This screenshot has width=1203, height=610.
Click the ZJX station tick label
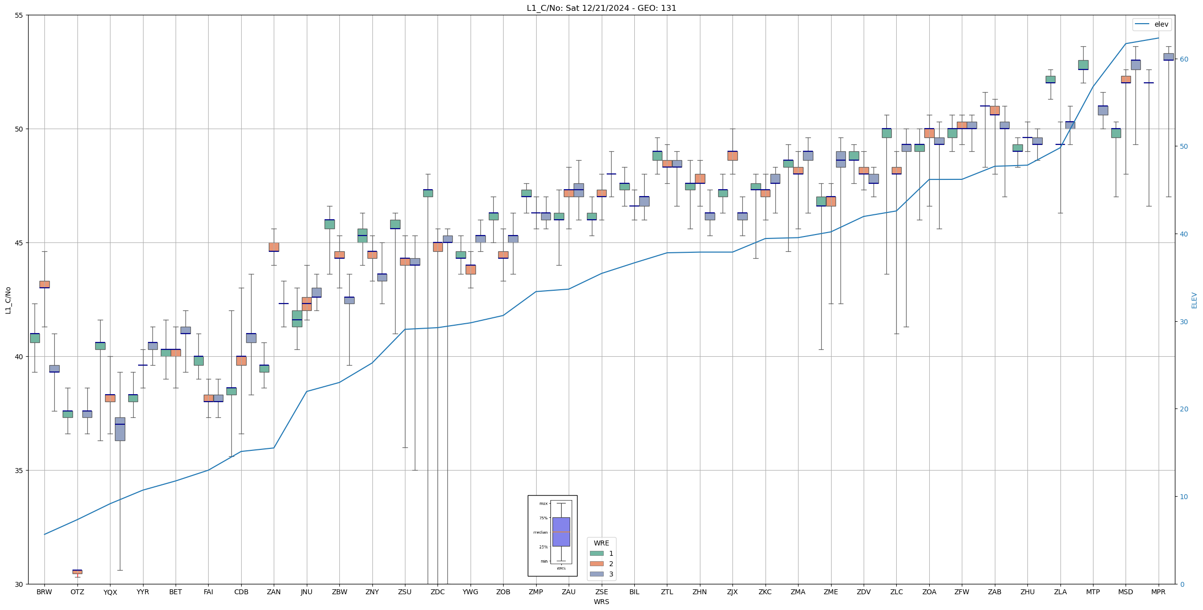(732, 592)
